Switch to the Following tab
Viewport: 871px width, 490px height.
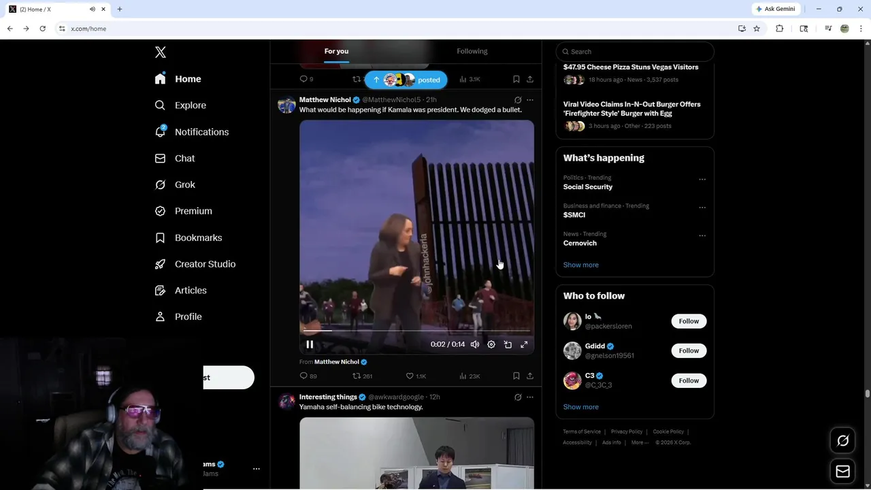click(x=472, y=52)
